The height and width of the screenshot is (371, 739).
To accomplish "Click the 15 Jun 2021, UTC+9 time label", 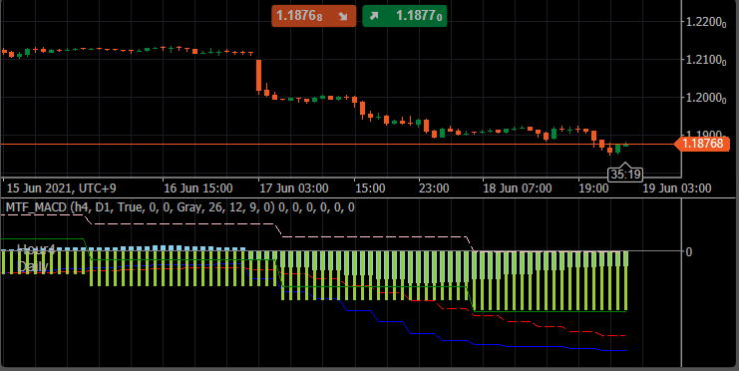I will tap(61, 188).
